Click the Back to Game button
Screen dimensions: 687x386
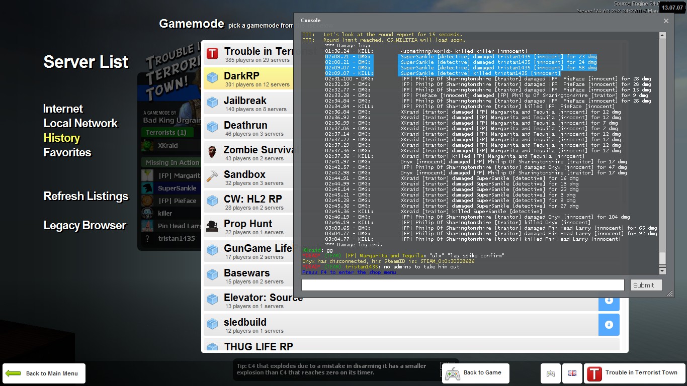(x=476, y=373)
